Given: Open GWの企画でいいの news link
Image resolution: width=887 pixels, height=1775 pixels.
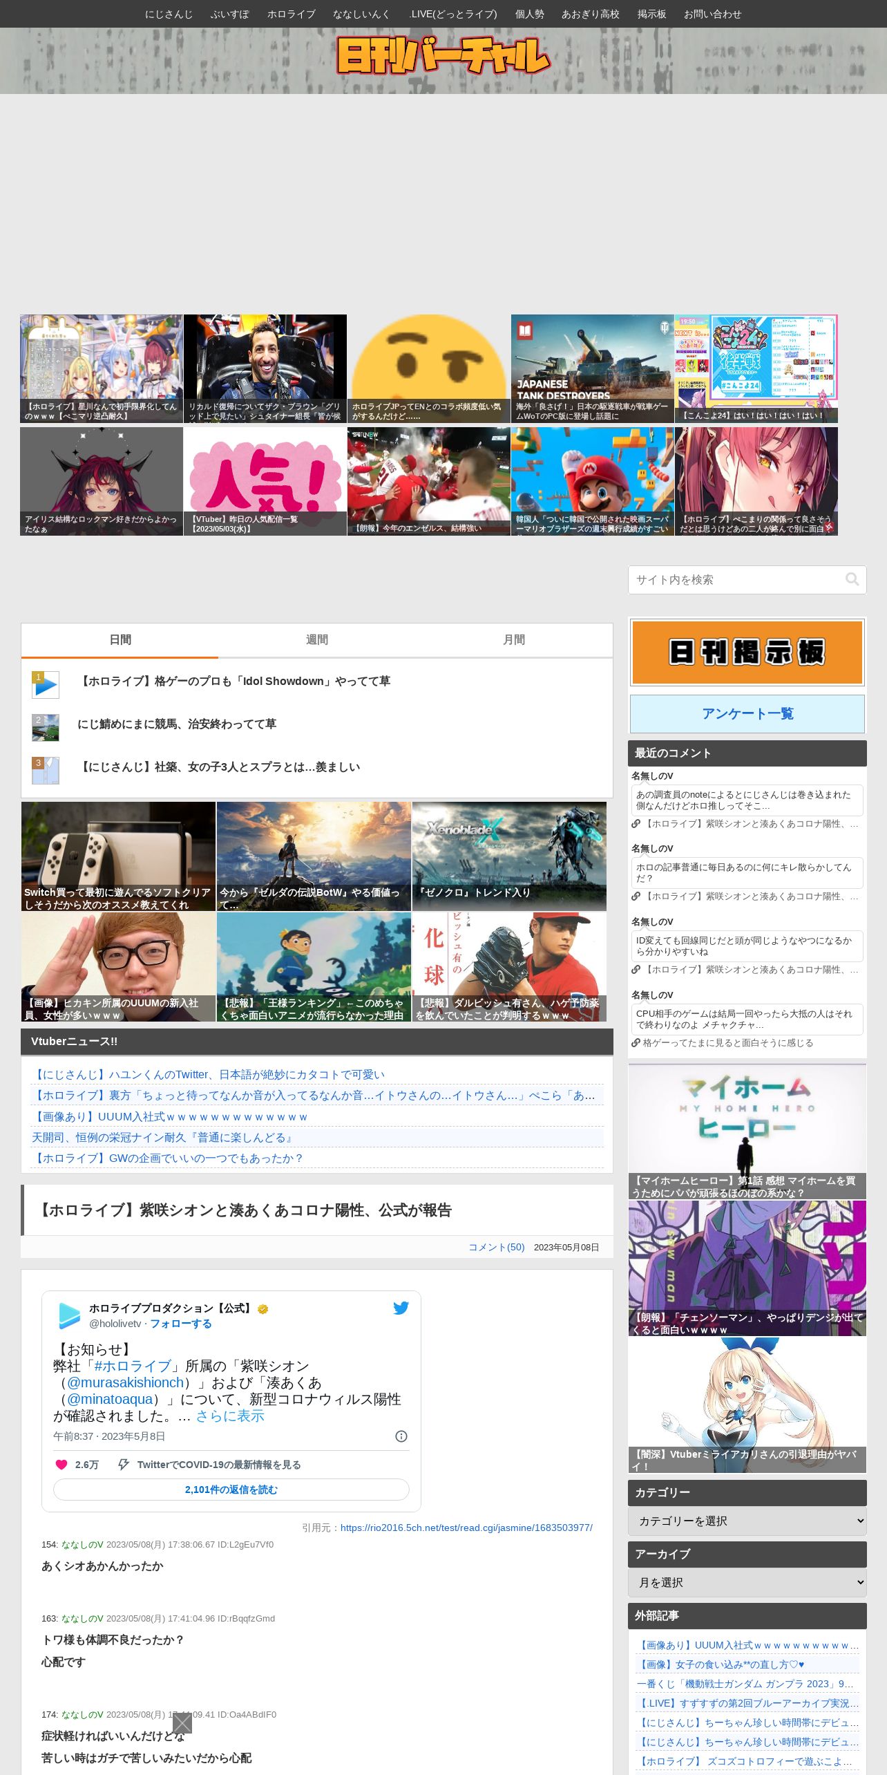Looking at the screenshot, I should click(167, 1158).
